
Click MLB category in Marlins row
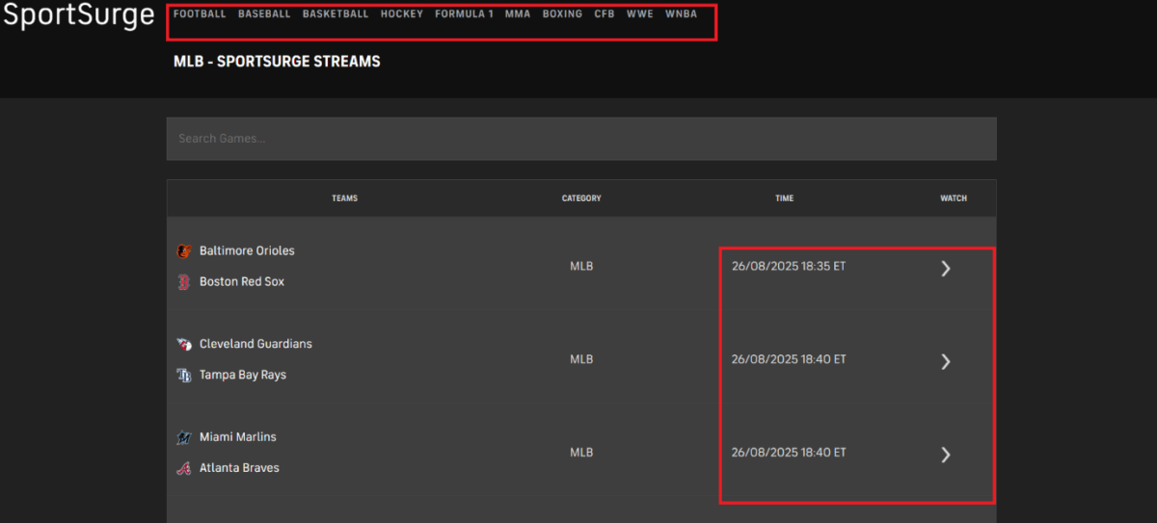(x=581, y=452)
